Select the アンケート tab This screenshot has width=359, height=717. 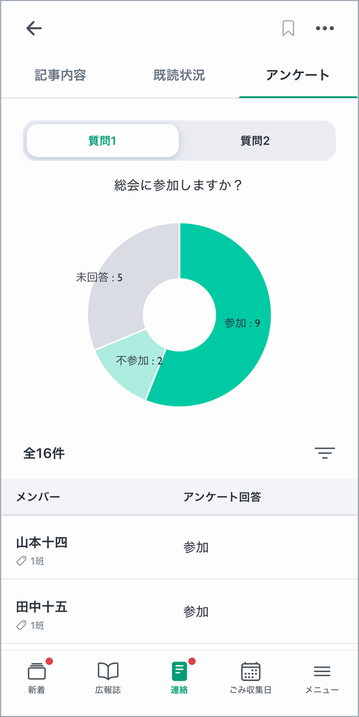click(298, 75)
